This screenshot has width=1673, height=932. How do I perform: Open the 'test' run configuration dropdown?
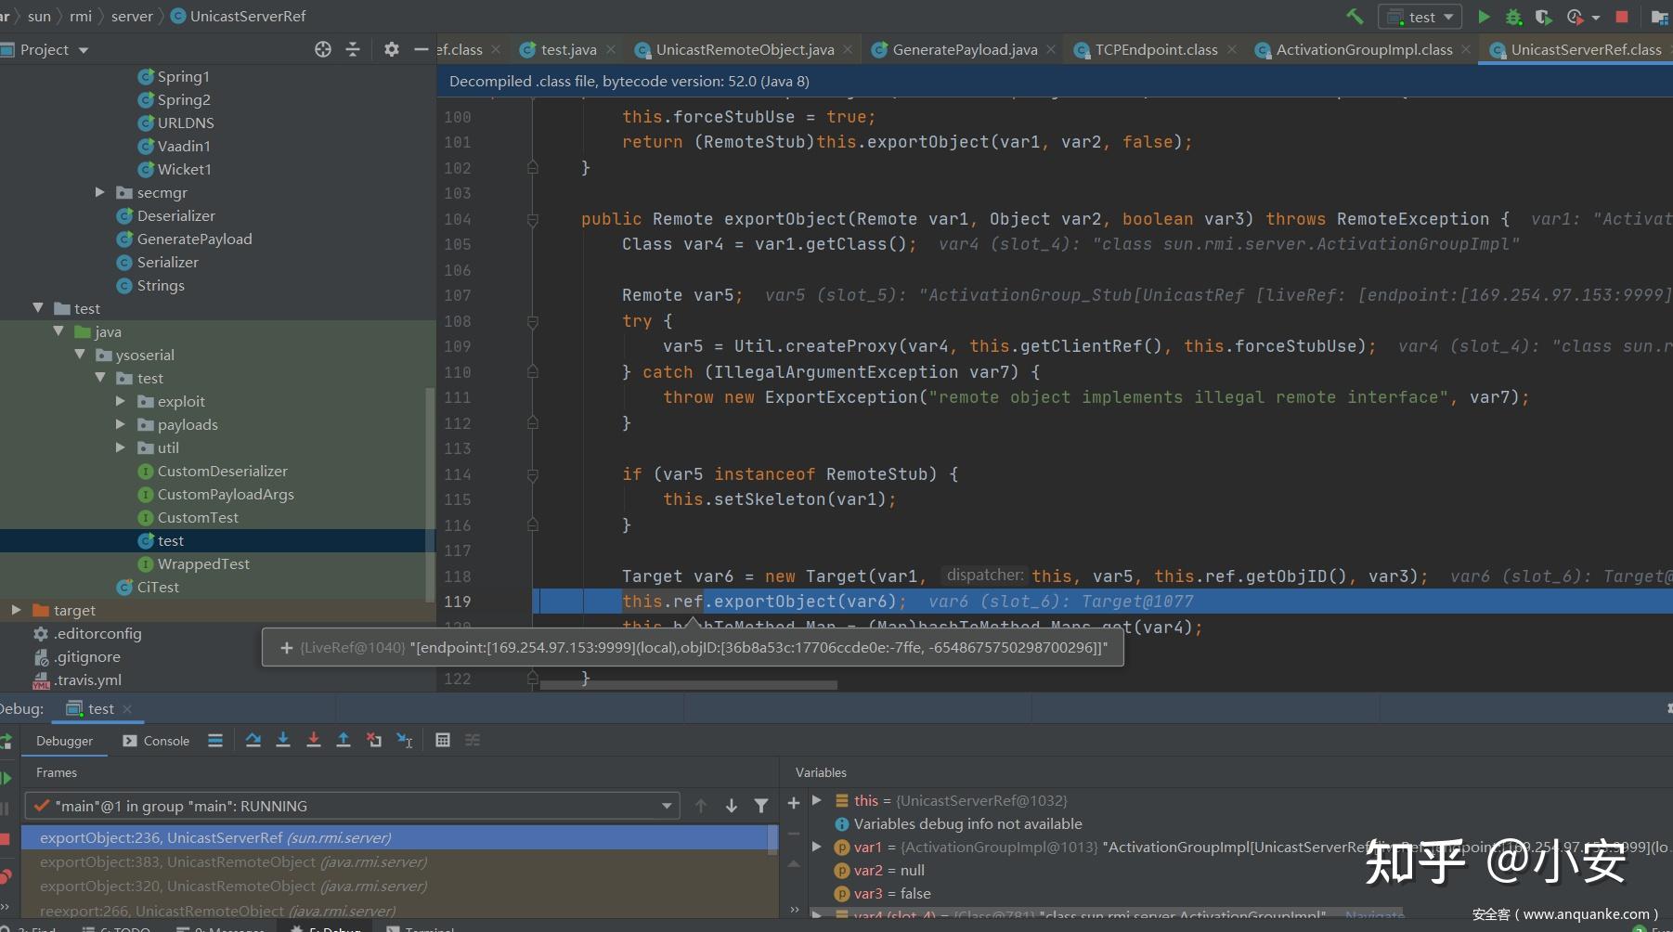pyautogui.click(x=1420, y=17)
